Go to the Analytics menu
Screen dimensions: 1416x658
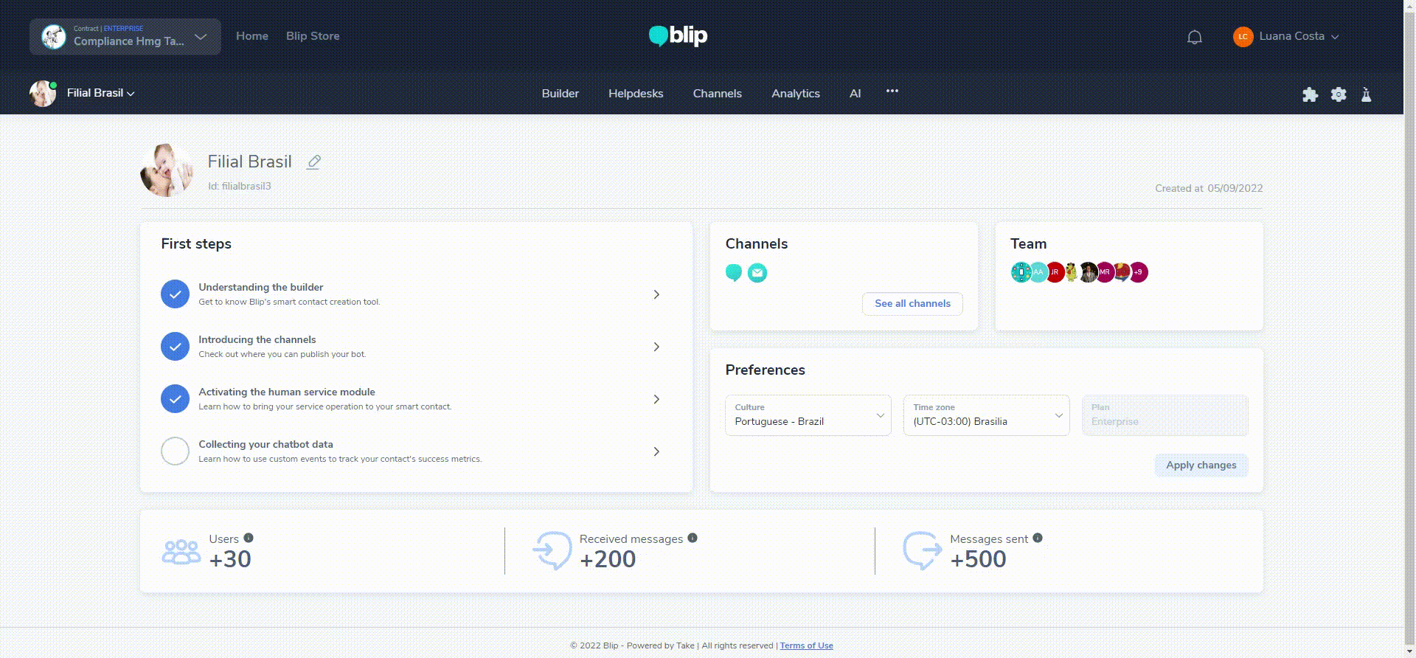pyautogui.click(x=796, y=94)
